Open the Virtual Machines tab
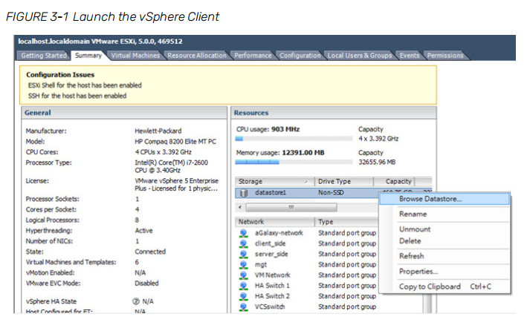 tap(135, 56)
